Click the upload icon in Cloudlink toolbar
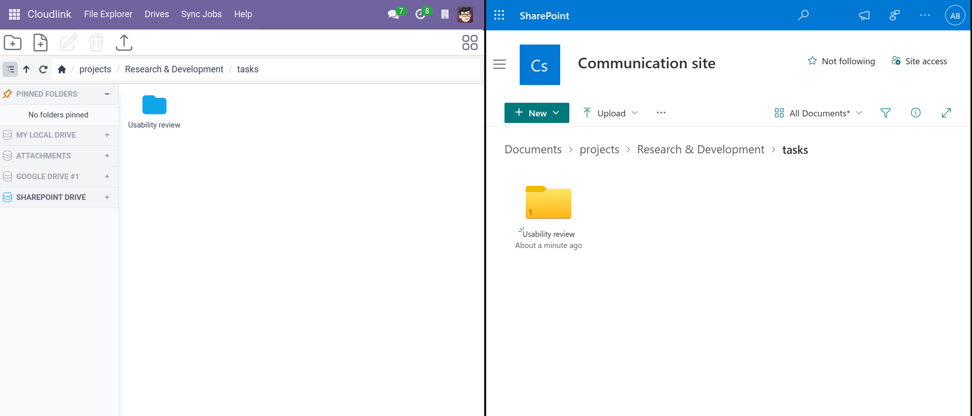 pyautogui.click(x=124, y=43)
